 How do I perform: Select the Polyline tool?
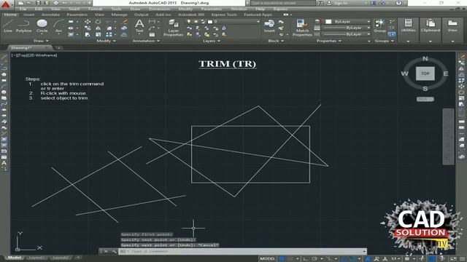click(x=23, y=26)
